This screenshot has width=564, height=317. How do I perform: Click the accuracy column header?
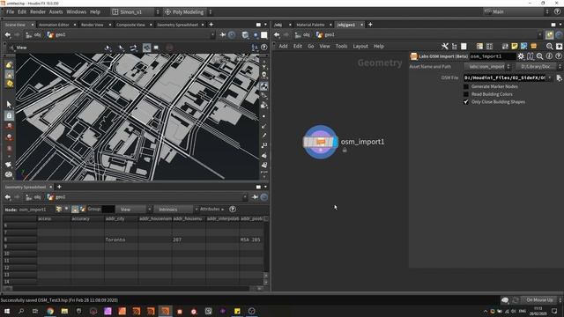point(87,218)
